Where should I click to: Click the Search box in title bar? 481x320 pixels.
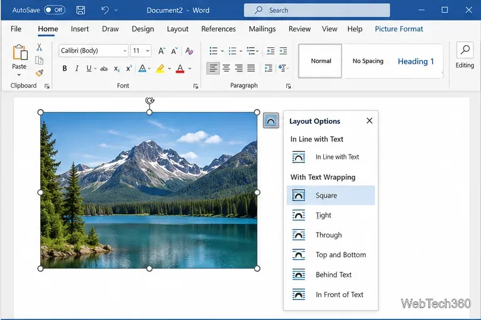317,10
